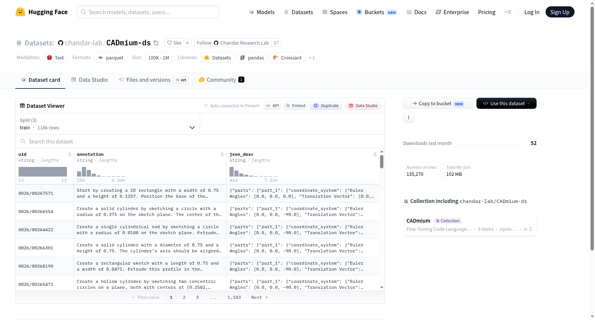Go to page 2 of the table
Viewport: 595px width, 320px height.
tap(184, 297)
